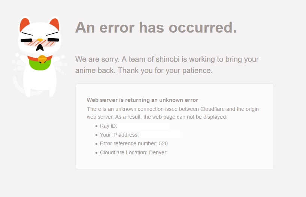The width and height of the screenshot is (306, 197).
Task: Click the hidden Ray ID value field
Action: (144, 126)
